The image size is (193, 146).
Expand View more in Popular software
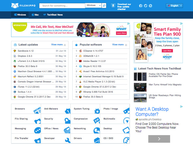[119, 45]
